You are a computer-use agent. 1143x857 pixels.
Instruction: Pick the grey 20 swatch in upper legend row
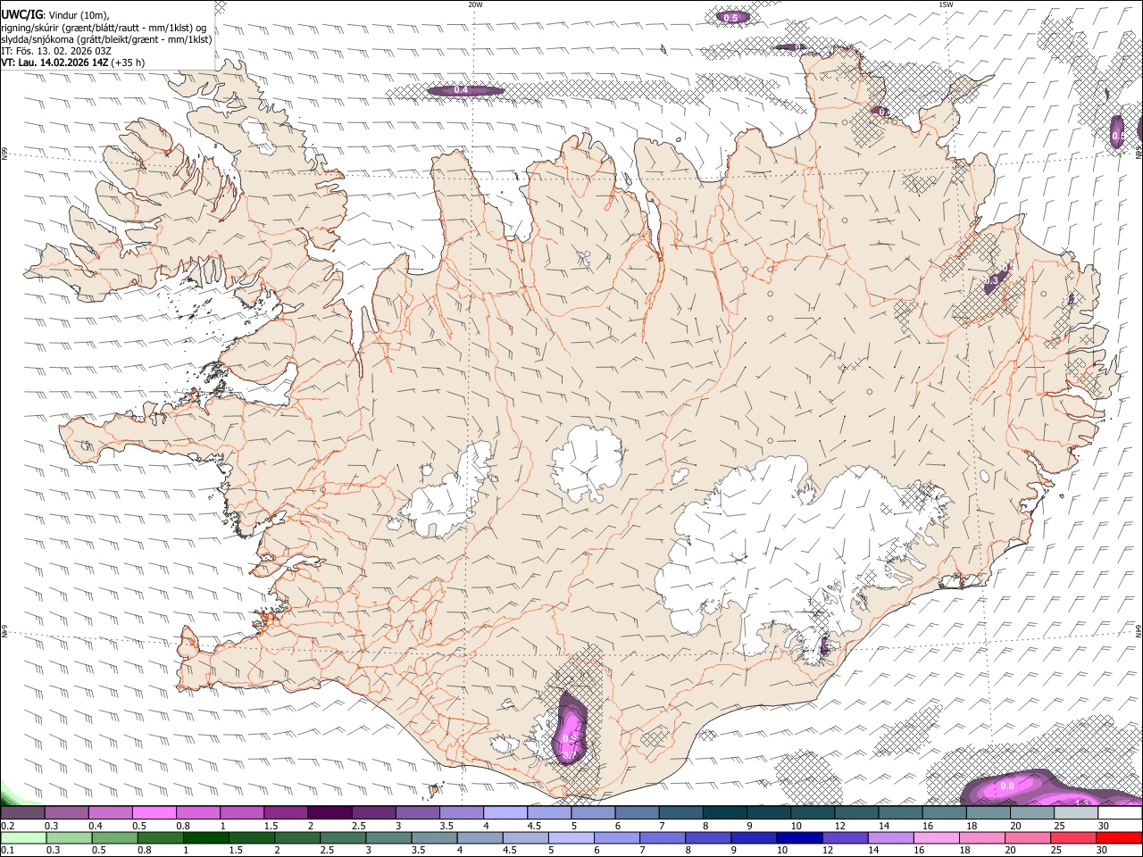[1031, 812]
